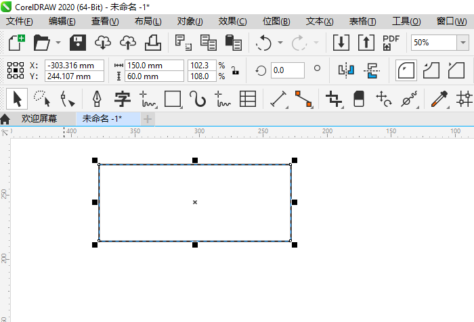Open the zoom level dropdown
Viewport: 474px width, 322px height.
pyautogui.click(x=462, y=43)
